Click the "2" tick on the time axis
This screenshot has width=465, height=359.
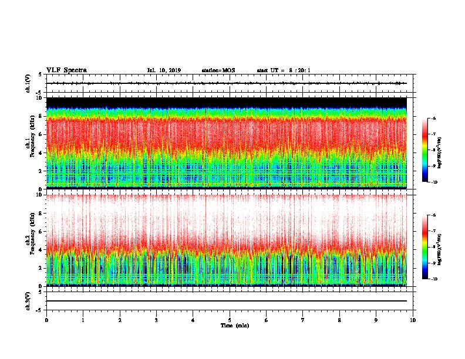click(120, 320)
